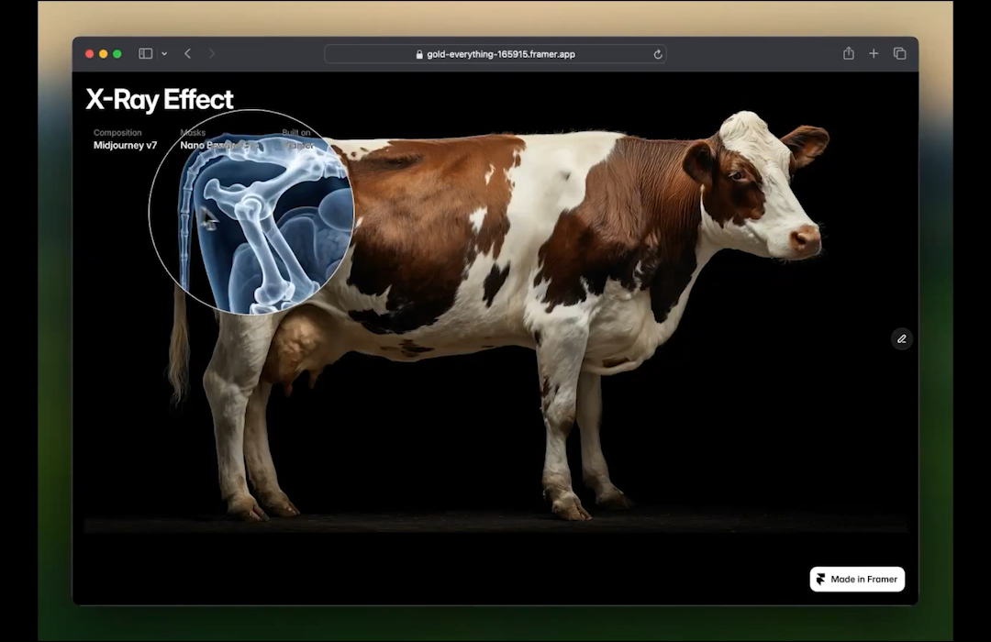Screen dimensions: 991x642
Task: Click the Midjourney v7 composition label
Action: [x=125, y=145]
